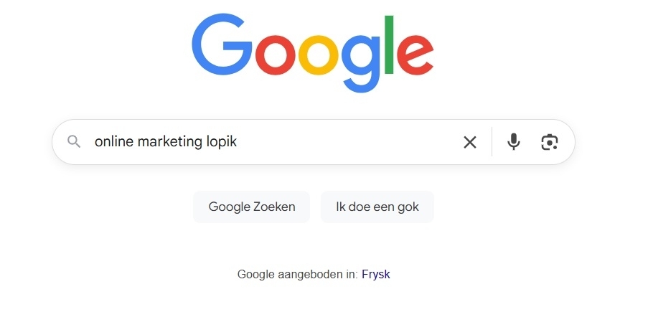The width and height of the screenshot is (648, 312).
Task: Switch language via the Frysk link
Action: tap(376, 274)
